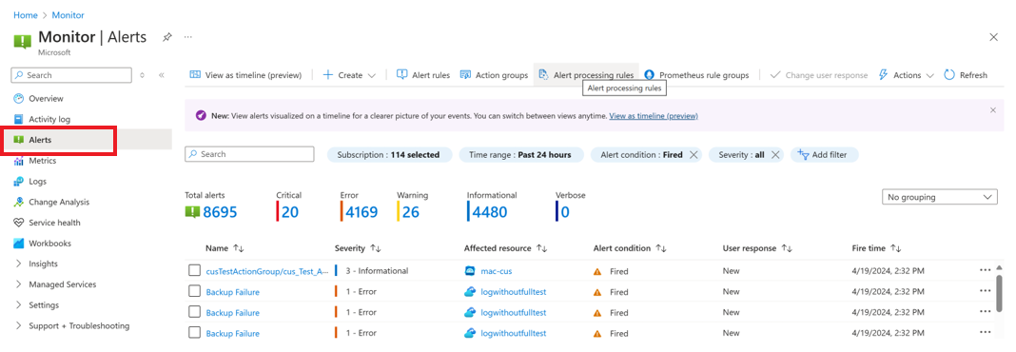
Task: Click the Refresh icon button
Action: tap(966, 75)
